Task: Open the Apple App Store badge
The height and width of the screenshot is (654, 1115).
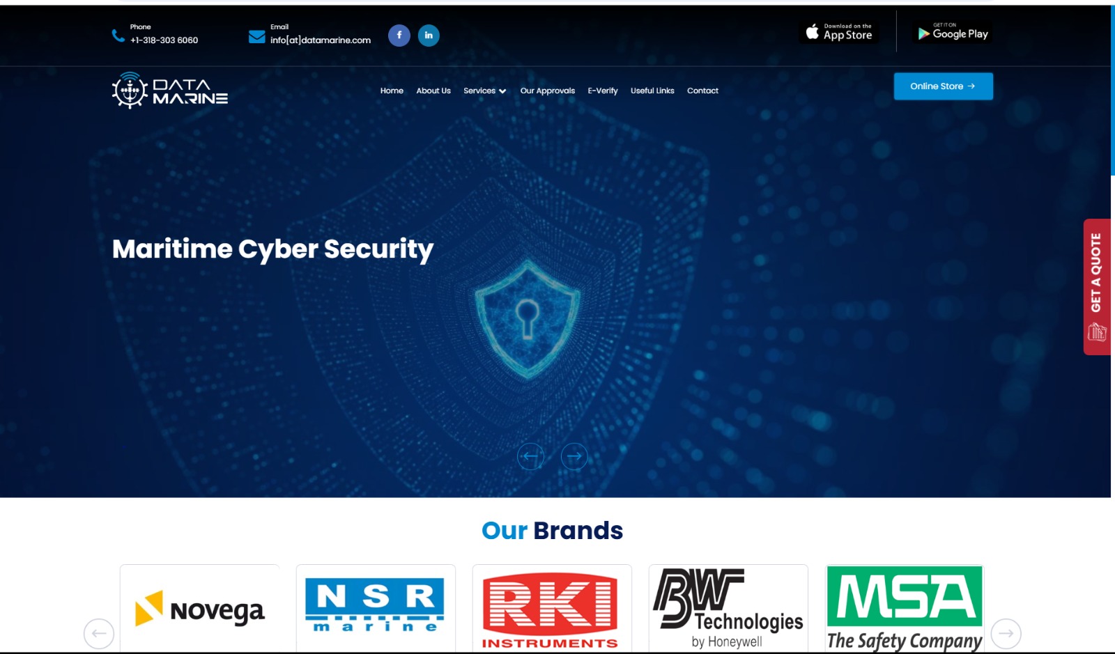Action: 839,32
